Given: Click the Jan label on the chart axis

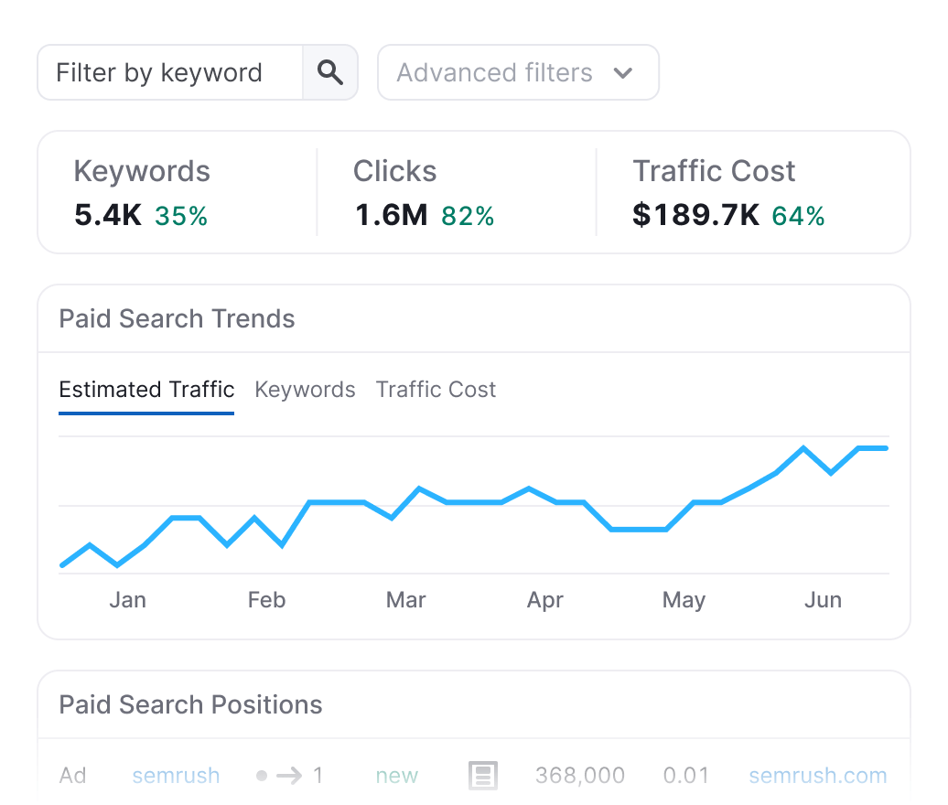Looking at the screenshot, I should click(127, 600).
